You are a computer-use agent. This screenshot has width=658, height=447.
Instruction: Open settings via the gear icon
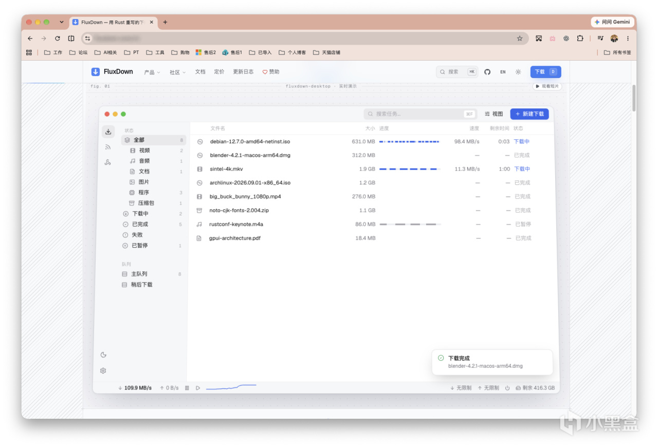[103, 370]
